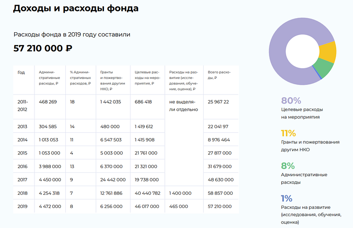
Task: Click the cell "24 442 000"
Action: click(113, 180)
